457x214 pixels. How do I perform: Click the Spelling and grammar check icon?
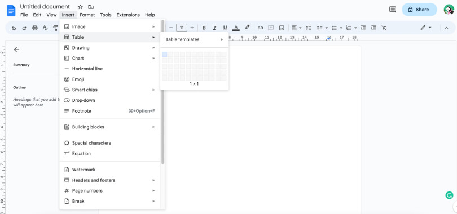45,28
